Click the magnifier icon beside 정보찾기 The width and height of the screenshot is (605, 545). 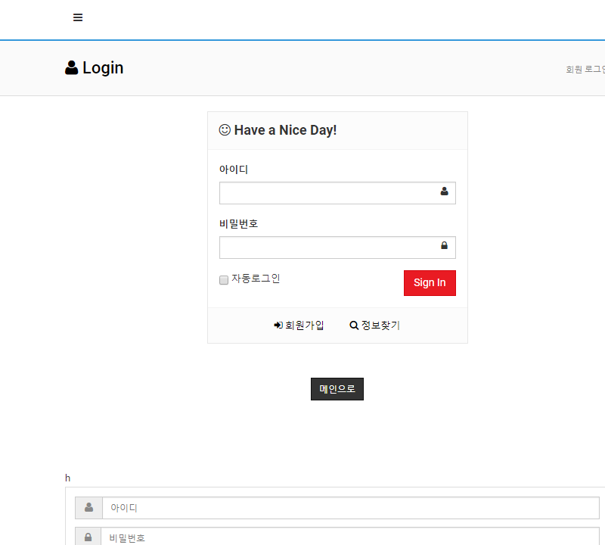pos(354,325)
